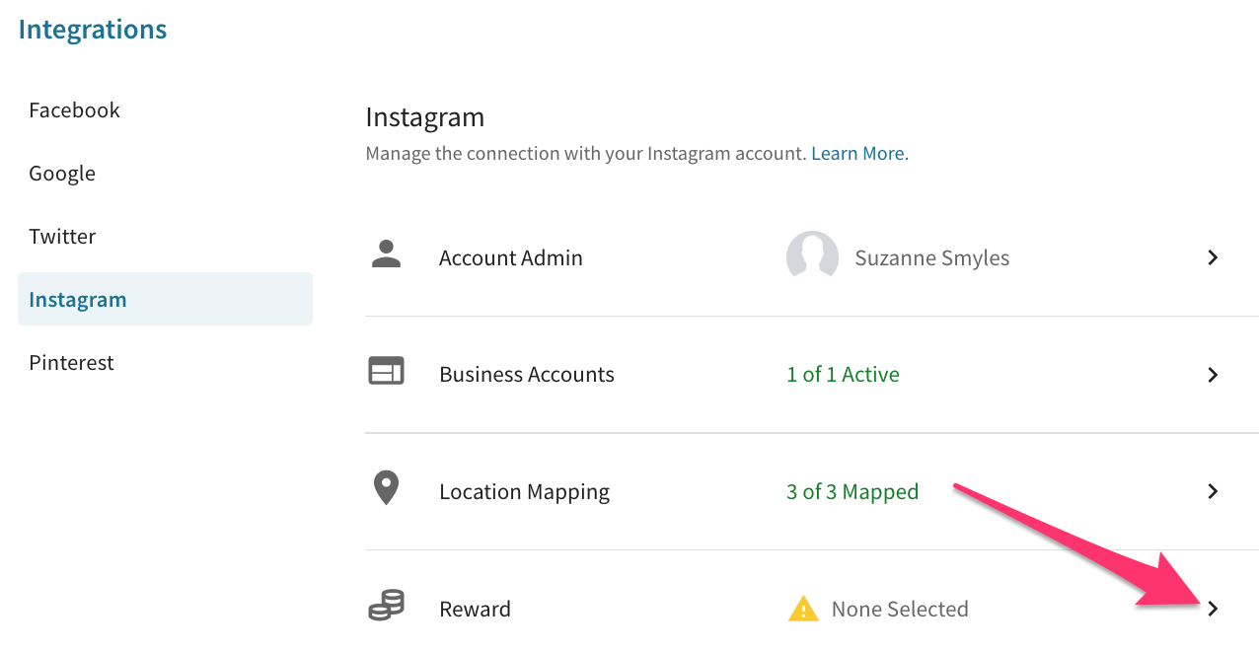Open the Learn More link

[x=859, y=154]
